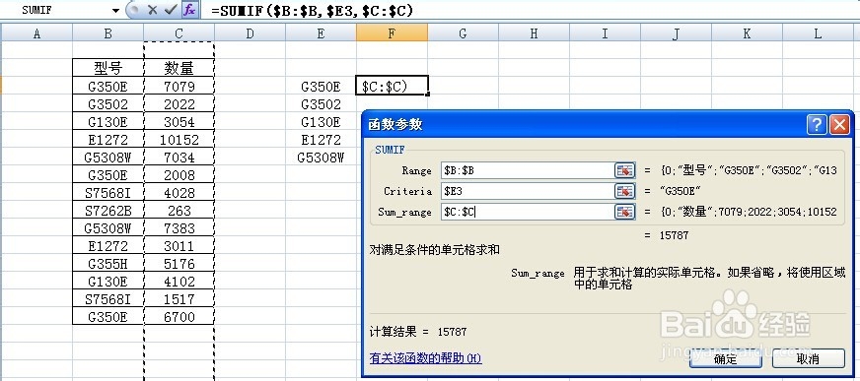The height and width of the screenshot is (381, 860).
Task: Open the Name Box function dropdown arrow
Action: (x=115, y=10)
